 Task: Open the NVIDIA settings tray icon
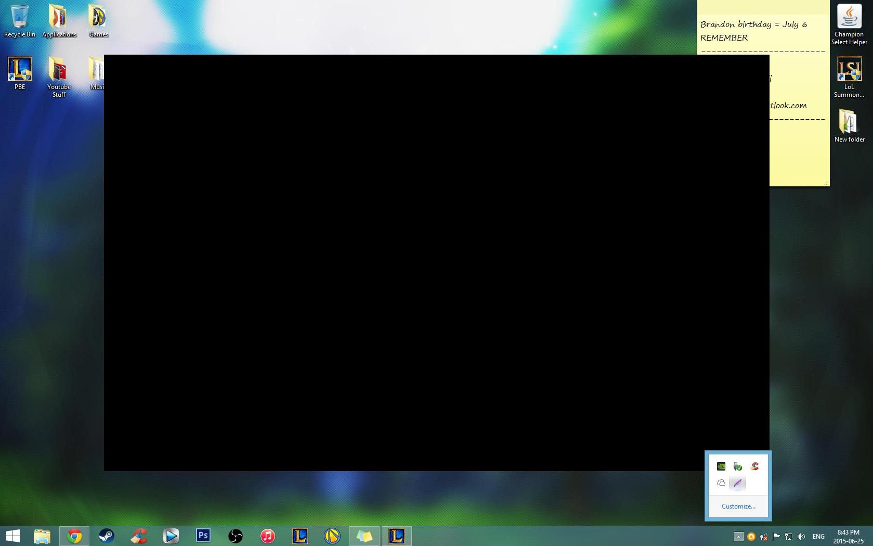(721, 466)
